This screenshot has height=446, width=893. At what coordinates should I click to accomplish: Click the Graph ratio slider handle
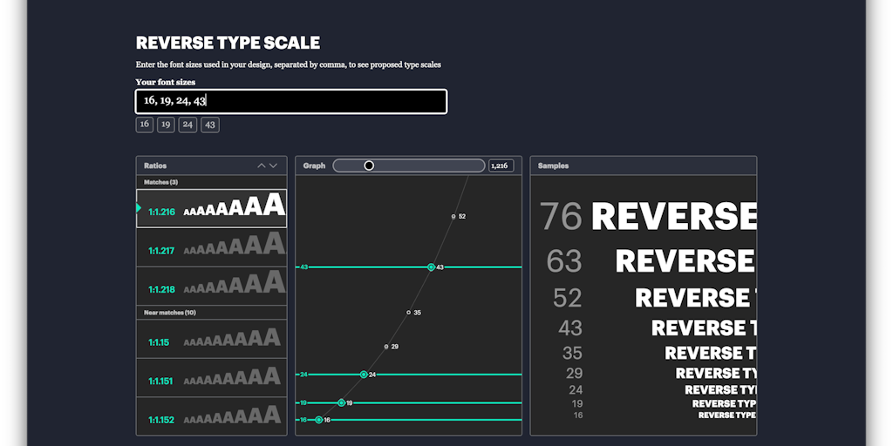point(369,166)
